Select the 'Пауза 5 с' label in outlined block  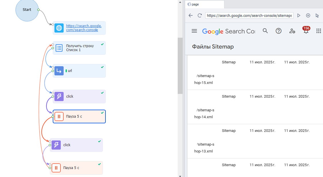coord(74,116)
